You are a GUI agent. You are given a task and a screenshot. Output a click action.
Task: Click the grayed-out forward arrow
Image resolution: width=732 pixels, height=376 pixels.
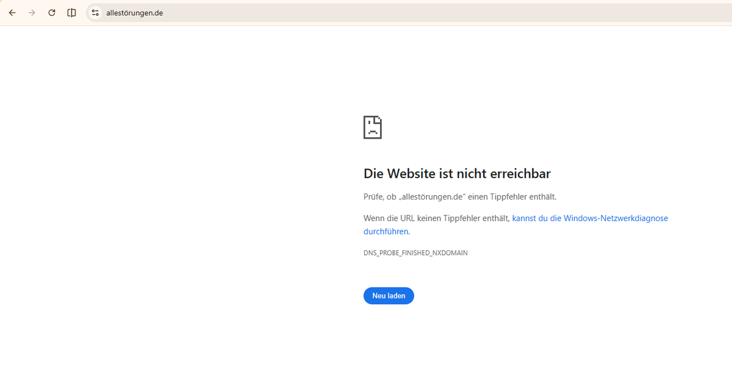32,13
